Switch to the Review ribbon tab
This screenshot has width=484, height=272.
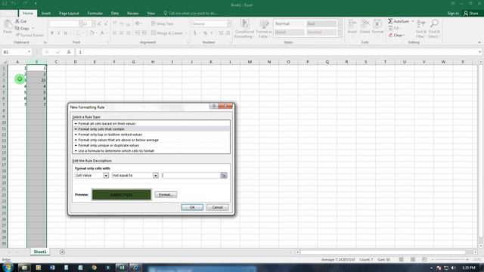pos(133,14)
